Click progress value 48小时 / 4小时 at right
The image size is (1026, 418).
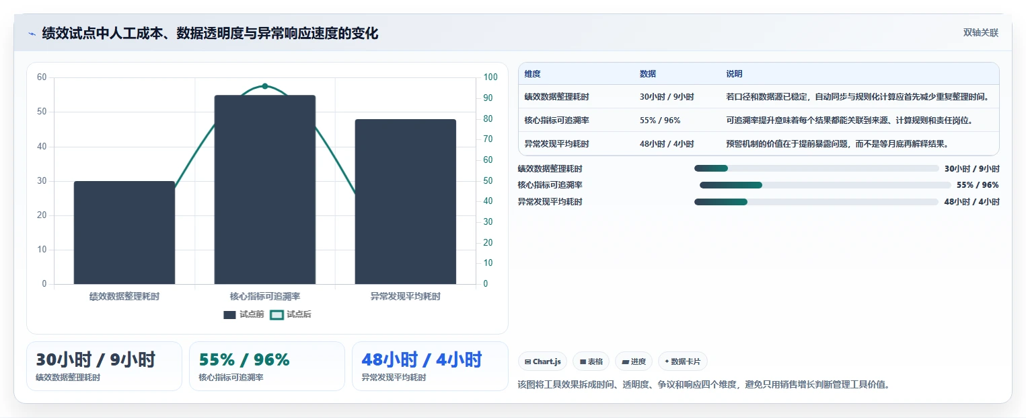coord(972,202)
